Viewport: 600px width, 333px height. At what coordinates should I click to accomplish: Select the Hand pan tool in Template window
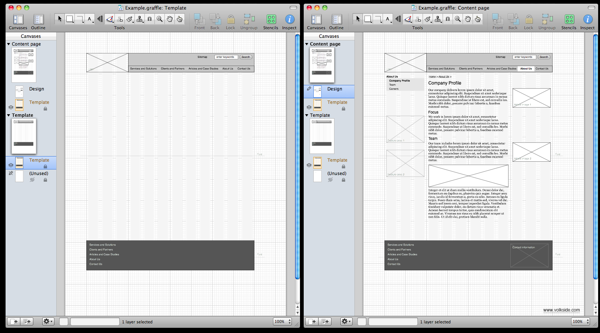pos(170,19)
